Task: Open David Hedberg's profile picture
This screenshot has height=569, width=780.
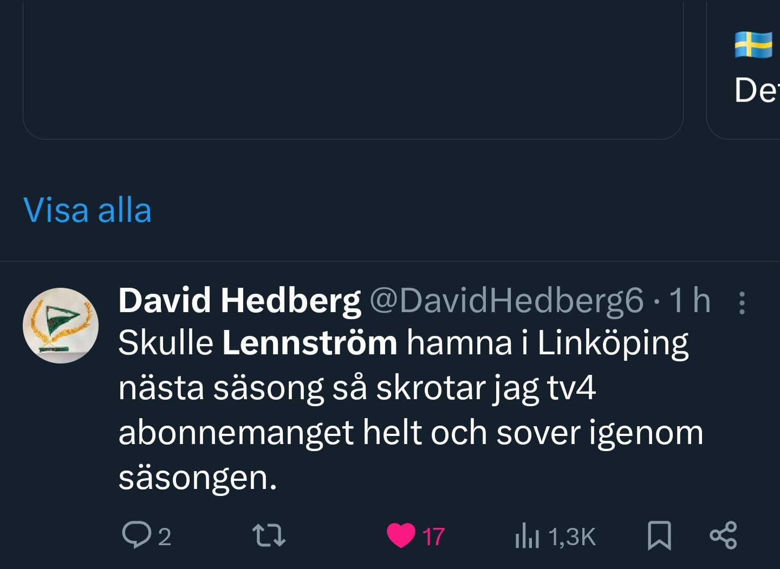Action: coord(61,326)
